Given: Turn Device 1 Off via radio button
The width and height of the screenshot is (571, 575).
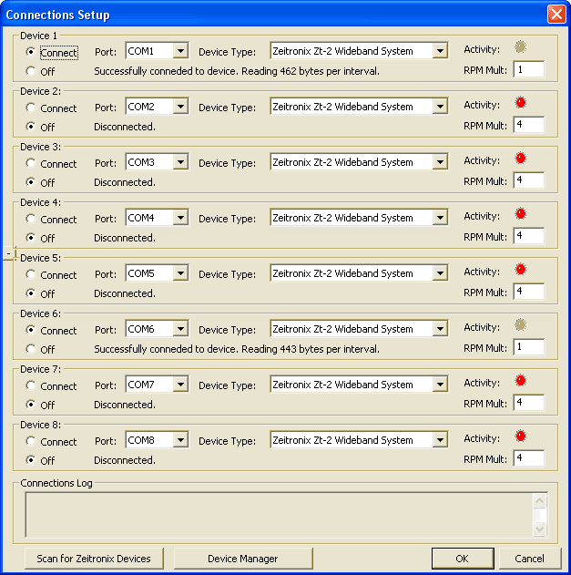Looking at the screenshot, I should coord(32,71).
